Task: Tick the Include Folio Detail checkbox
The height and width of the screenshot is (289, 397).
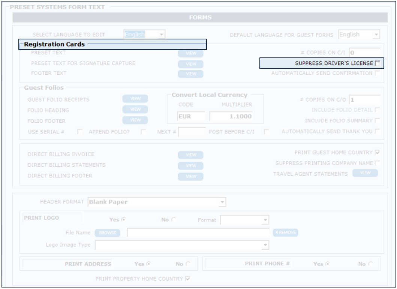Action: click(377, 110)
